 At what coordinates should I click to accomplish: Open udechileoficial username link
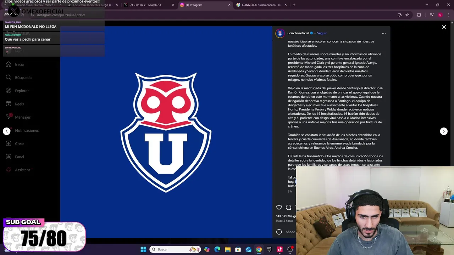(x=298, y=33)
